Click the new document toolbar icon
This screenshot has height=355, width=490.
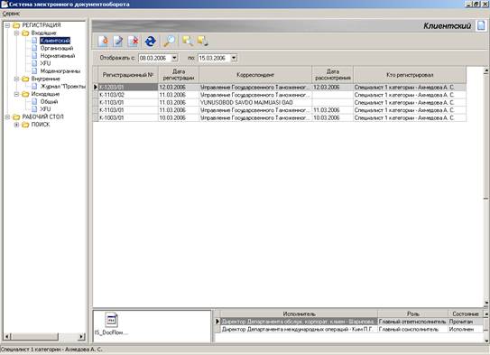pyautogui.click(x=103, y=41)
